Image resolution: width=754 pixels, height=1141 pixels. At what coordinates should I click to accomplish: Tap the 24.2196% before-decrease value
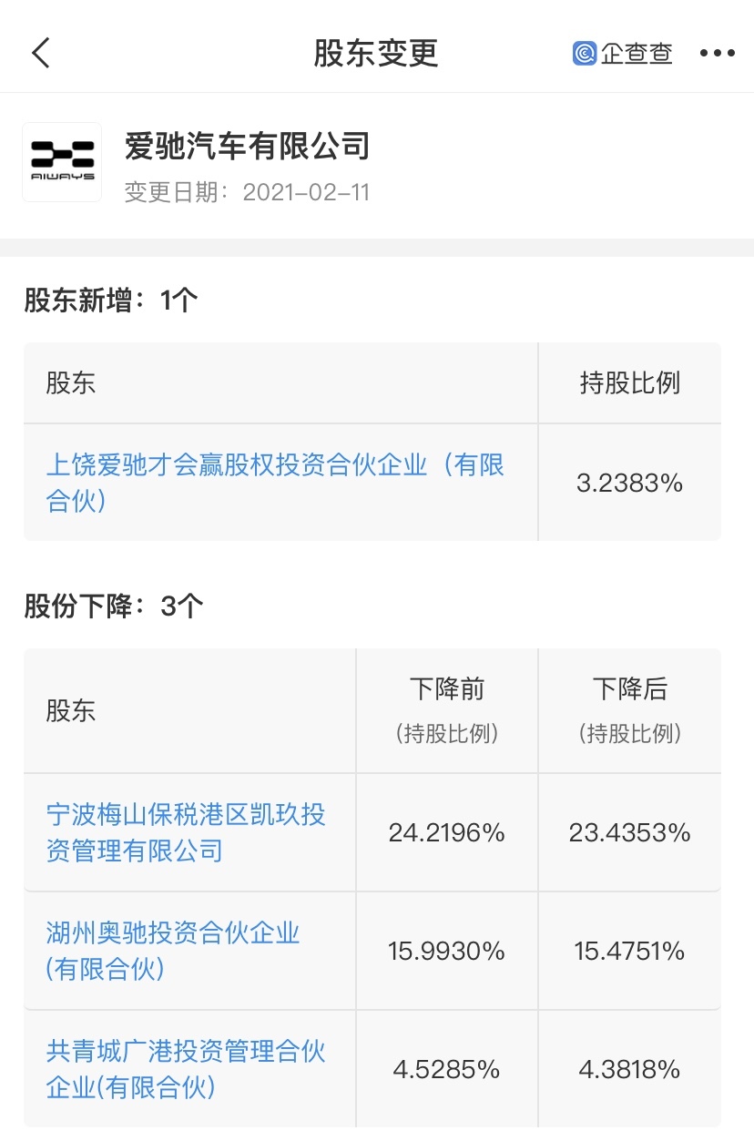(446, 832)
